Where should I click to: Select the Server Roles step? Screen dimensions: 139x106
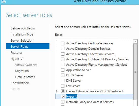coord(28,46)
